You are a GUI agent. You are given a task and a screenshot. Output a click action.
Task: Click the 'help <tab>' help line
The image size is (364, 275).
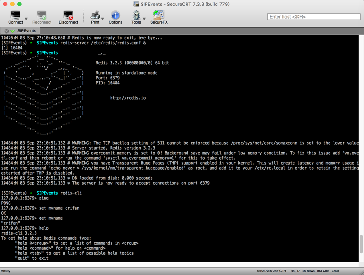point(75,253)
